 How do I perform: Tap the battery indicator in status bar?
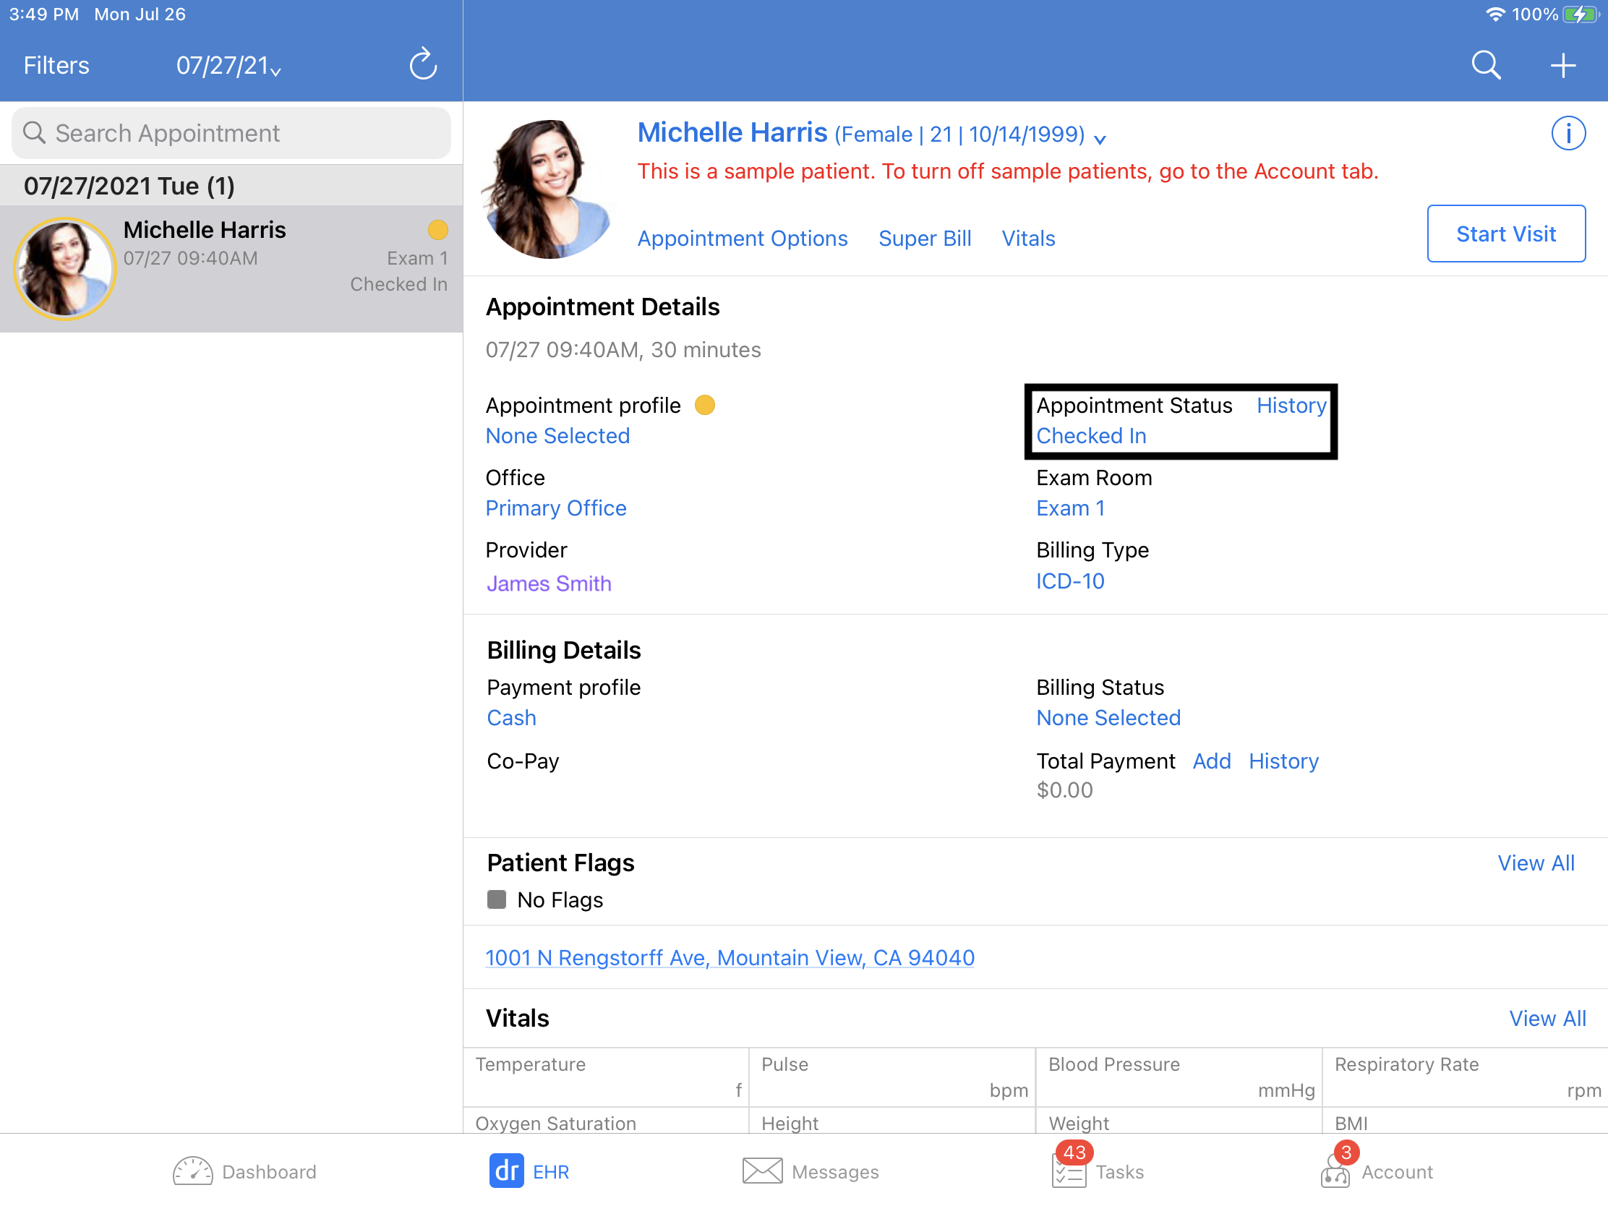pos(1582,14)
